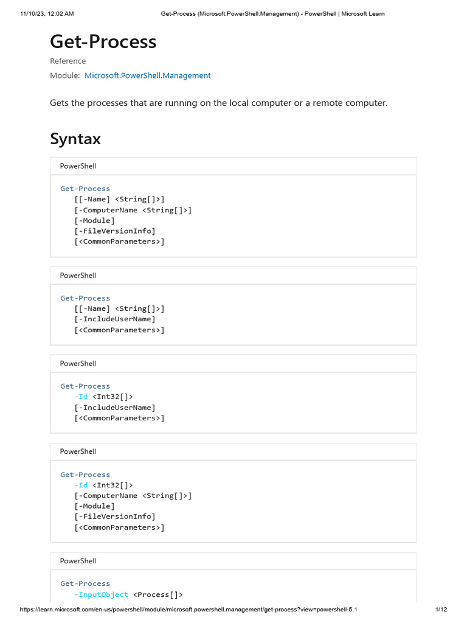Click the Get-Process command in the last code block
This screenshot has width=467, height=623.
[x=85, y=583]
